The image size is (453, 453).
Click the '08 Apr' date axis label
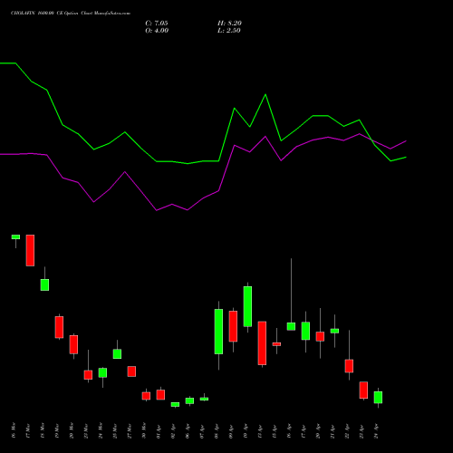click(x=217, y=431)
